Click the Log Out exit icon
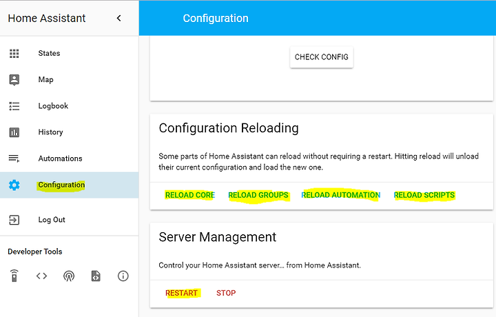 14,220
